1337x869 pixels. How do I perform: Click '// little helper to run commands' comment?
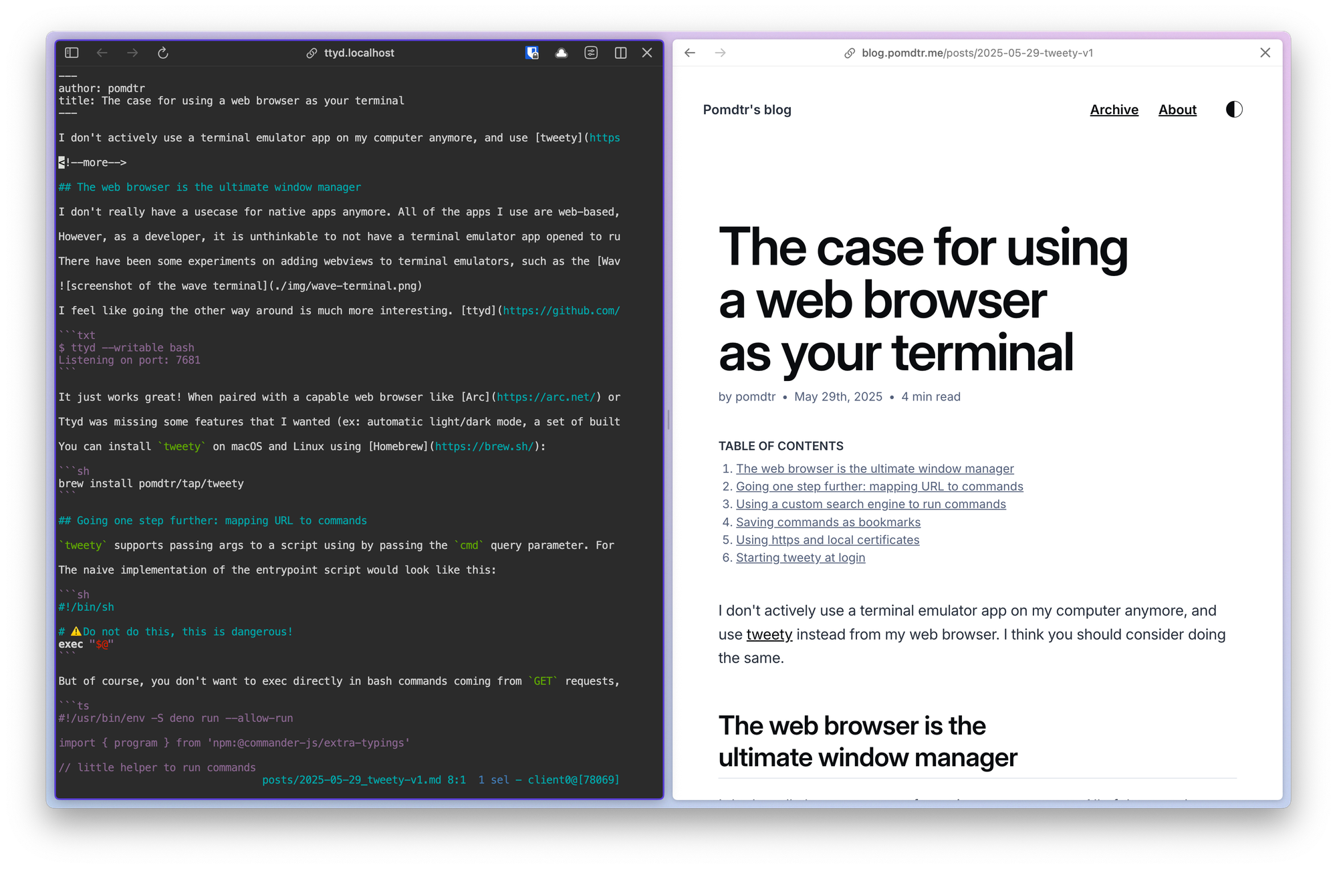[157, 767]
